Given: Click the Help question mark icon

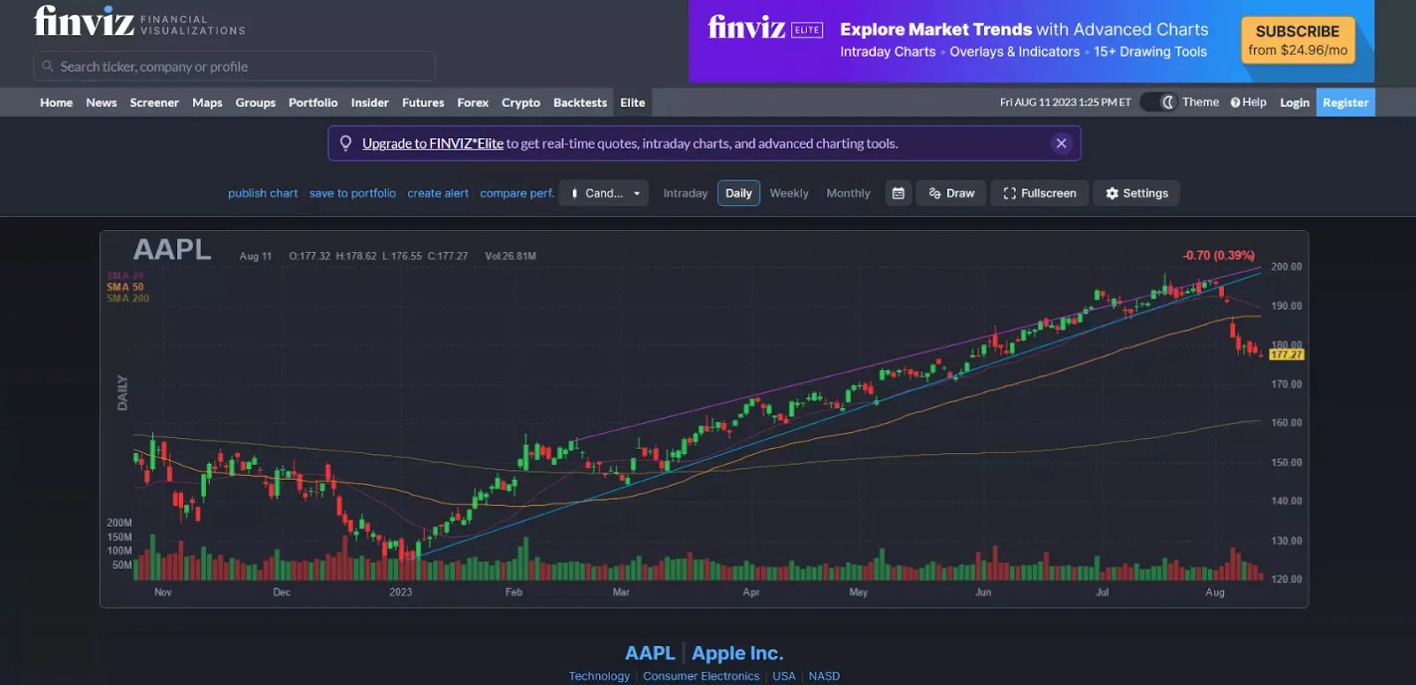Looking at the screenshot, I should point(1235,103).
